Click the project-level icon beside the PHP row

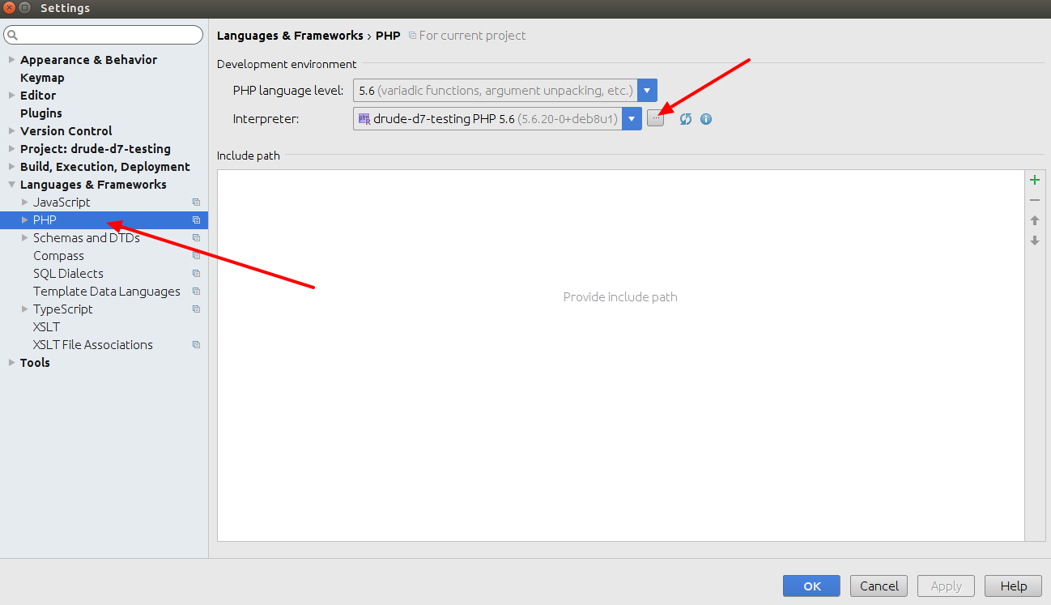(196, 220)
